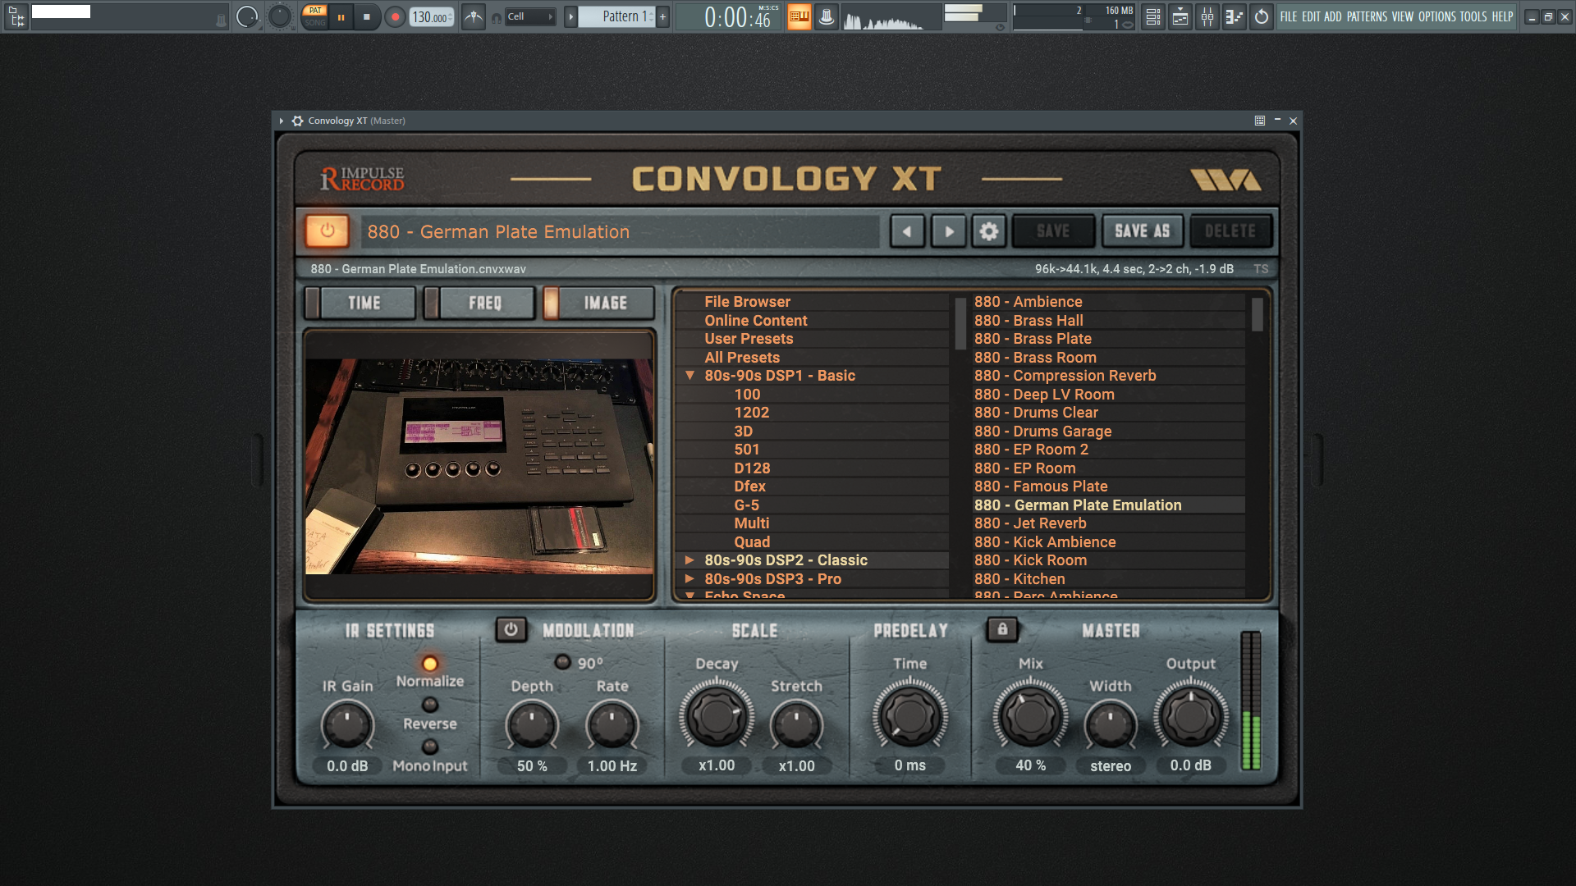Open the metronome wait icon
The image size is (1576, 886).
coord(474,16)
